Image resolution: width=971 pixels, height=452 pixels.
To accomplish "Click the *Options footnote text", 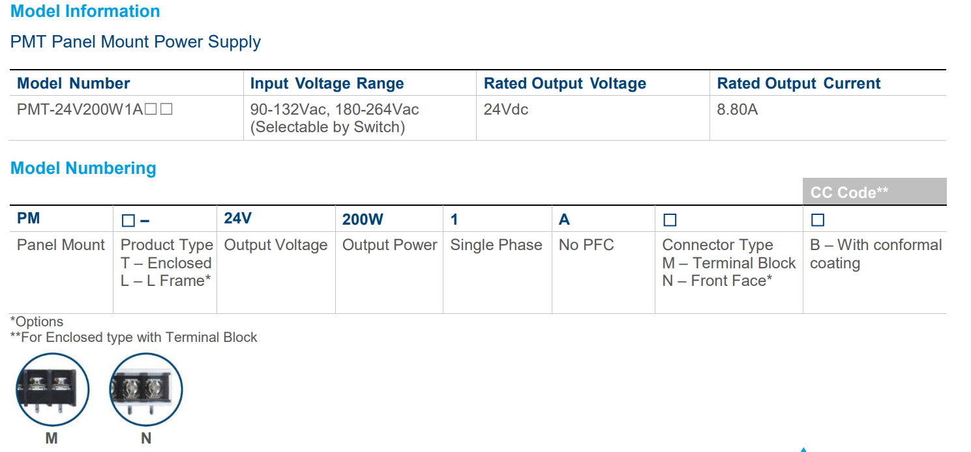I will [x=37, y=322].
